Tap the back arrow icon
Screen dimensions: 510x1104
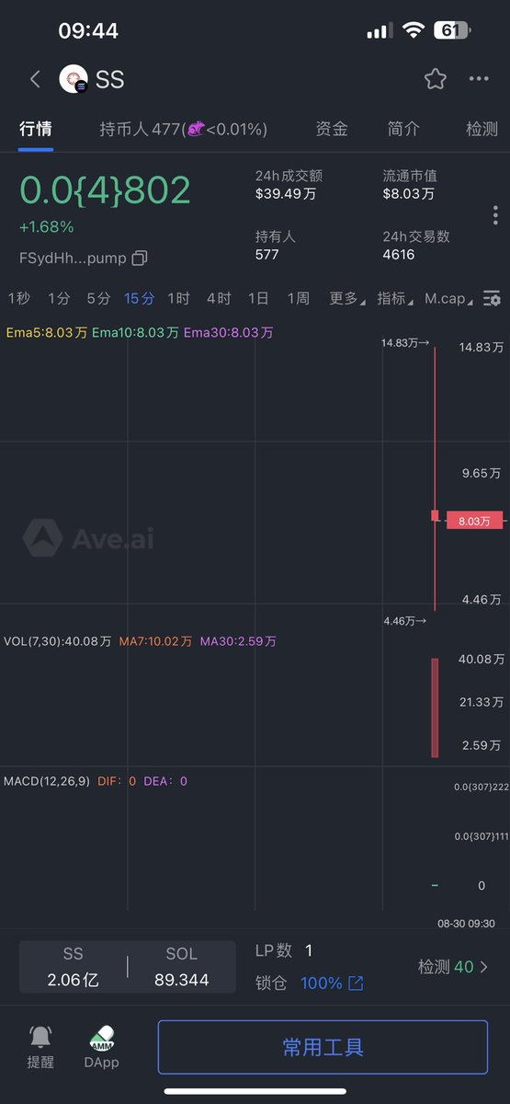[35, 79]
